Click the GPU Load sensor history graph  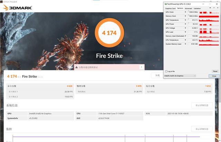click(209, 32)
